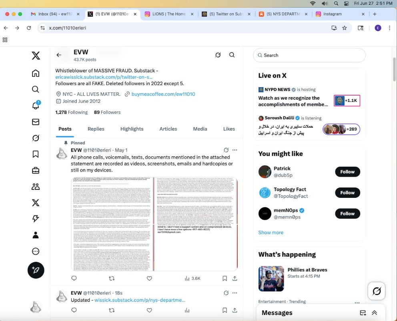Share the pinned post
This screenshot has height=321, width=397.
(235, 278)
